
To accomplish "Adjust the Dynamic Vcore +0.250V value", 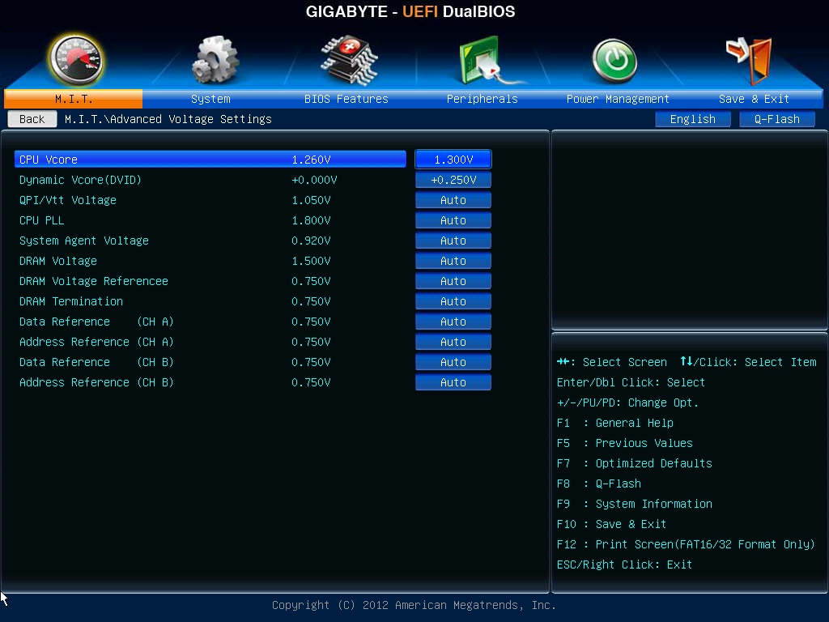I will (x=453, y=180).
